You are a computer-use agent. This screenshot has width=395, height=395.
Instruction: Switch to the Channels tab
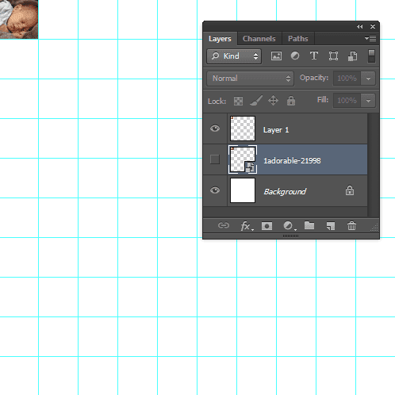click(259, 39)
